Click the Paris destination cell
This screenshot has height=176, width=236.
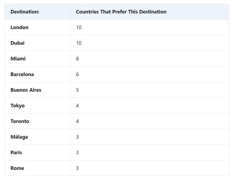[x=16, y=152]
